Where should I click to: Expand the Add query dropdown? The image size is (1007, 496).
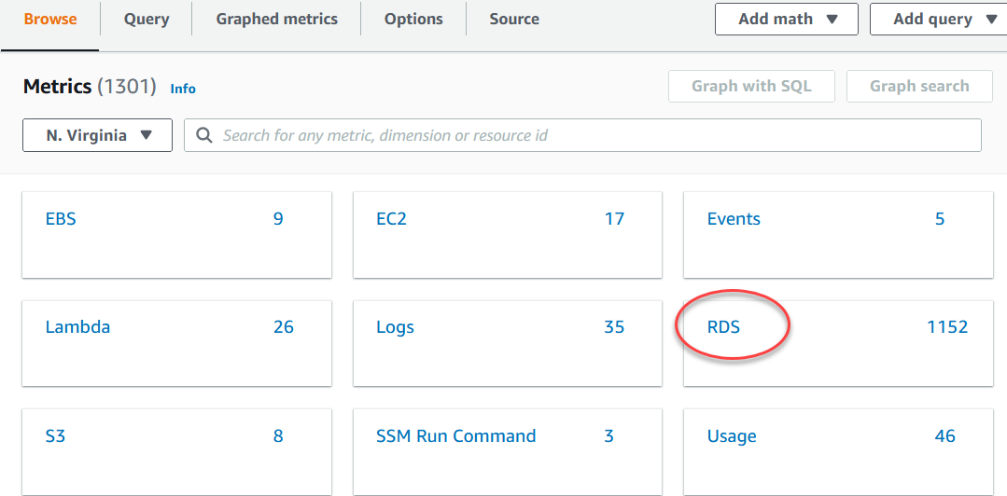pos(938,19)
